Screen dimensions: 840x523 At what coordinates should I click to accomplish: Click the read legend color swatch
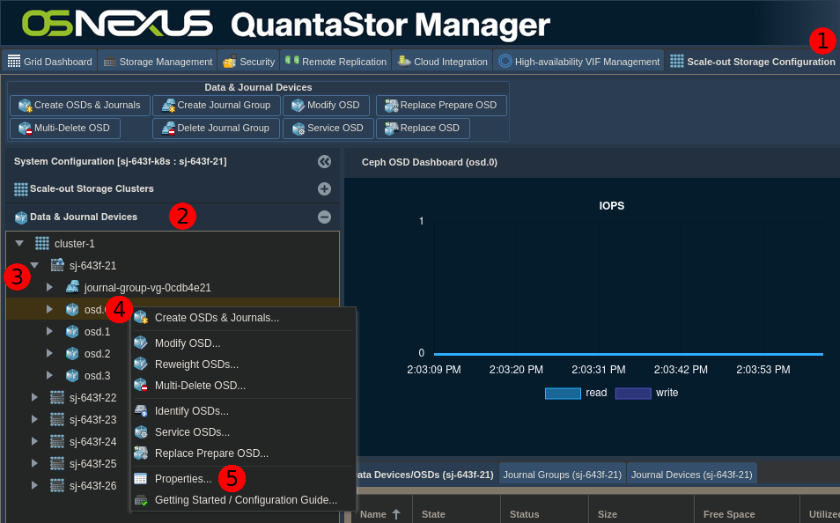[x=562, y=393]
